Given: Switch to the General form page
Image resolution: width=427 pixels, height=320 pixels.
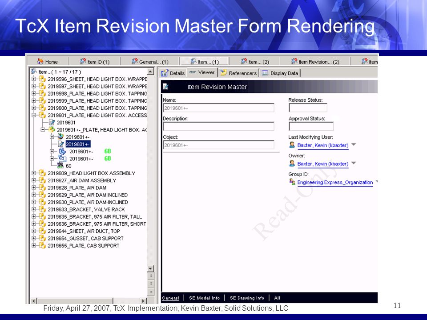Looking at the screenshot, I should coord(170,298).
